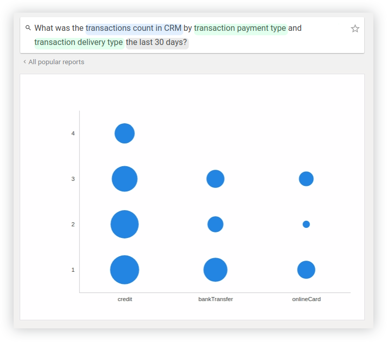Click the search magnifier icon
Image resolution: width=387 pixels, height=342 pixels.
28,28
